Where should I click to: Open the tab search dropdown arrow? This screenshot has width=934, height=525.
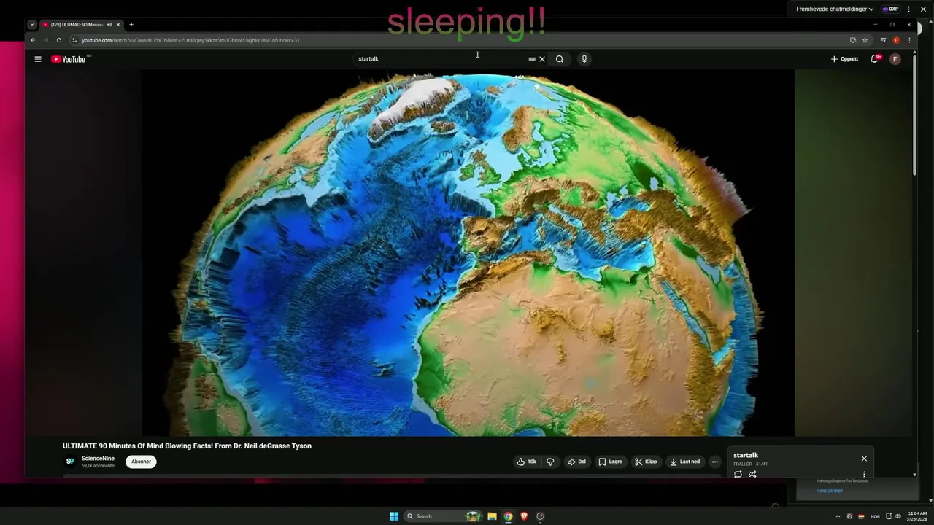32,25
